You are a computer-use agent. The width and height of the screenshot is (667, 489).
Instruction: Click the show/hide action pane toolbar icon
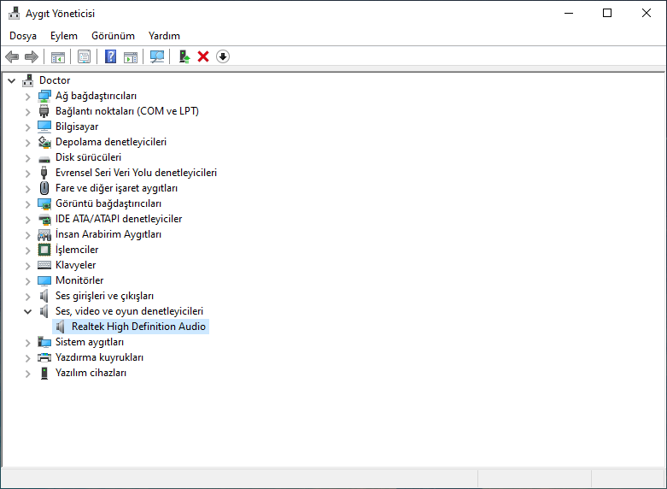pyautogui.click(x=131, y=56)
